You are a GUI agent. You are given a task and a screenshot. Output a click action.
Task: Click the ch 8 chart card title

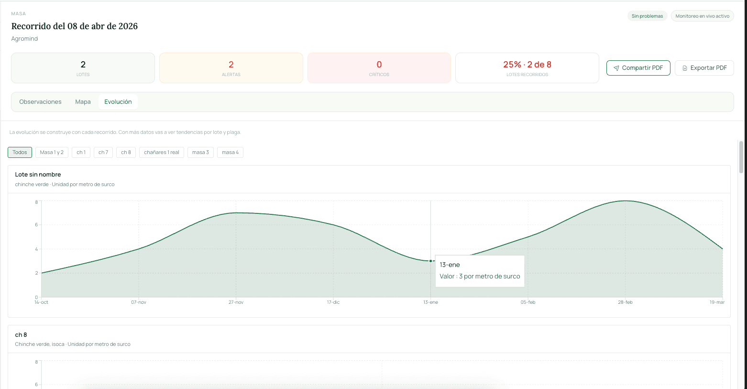[21, 335]
